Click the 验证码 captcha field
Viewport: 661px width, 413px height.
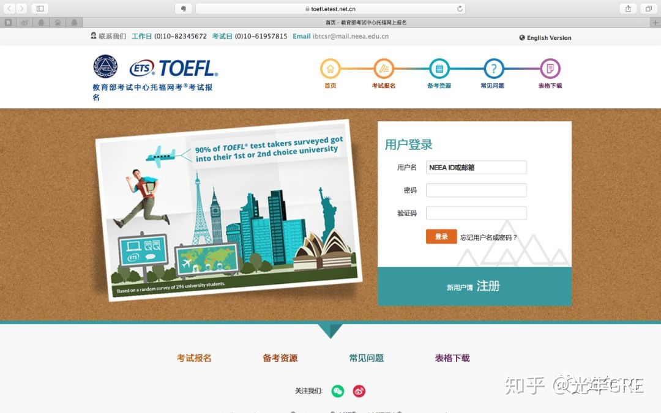pyautogui.click(x=476, y=213)
